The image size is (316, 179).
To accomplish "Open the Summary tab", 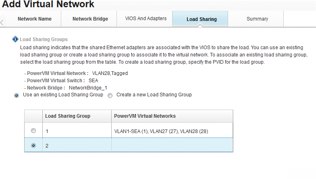I will pos(257,19).
